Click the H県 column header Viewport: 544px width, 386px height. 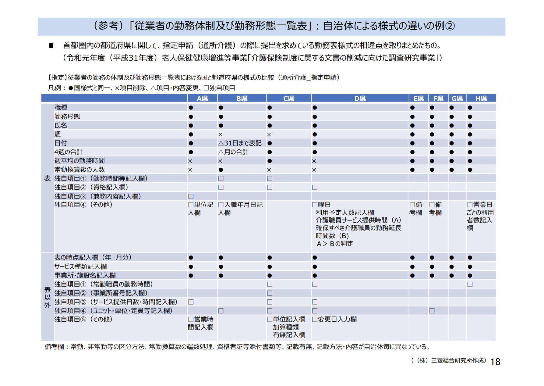[481, 98]
